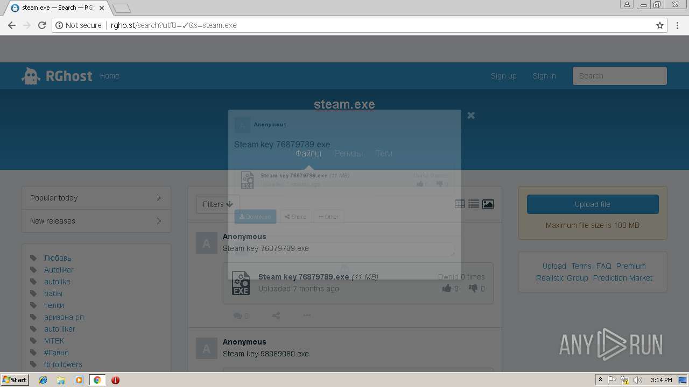
Task: Focus the Search field in the header
Action: [620, 76]
